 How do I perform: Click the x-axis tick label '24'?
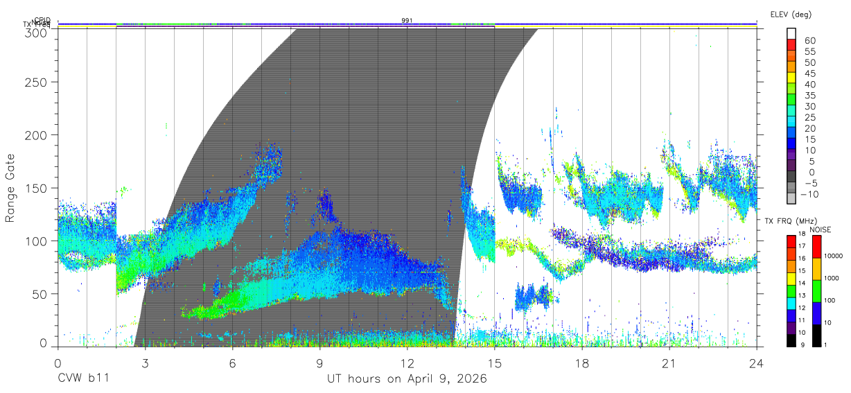coord(756,363)
